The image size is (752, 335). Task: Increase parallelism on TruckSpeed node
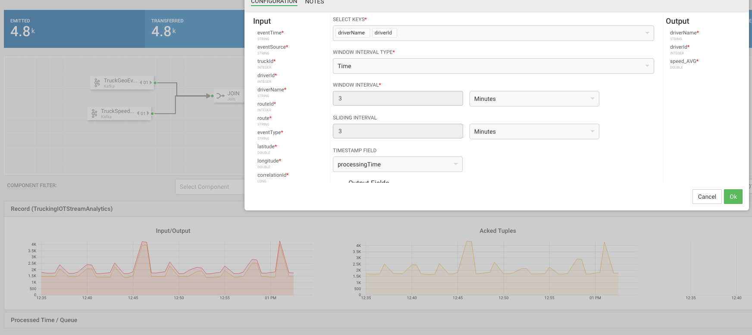[148, 113]
